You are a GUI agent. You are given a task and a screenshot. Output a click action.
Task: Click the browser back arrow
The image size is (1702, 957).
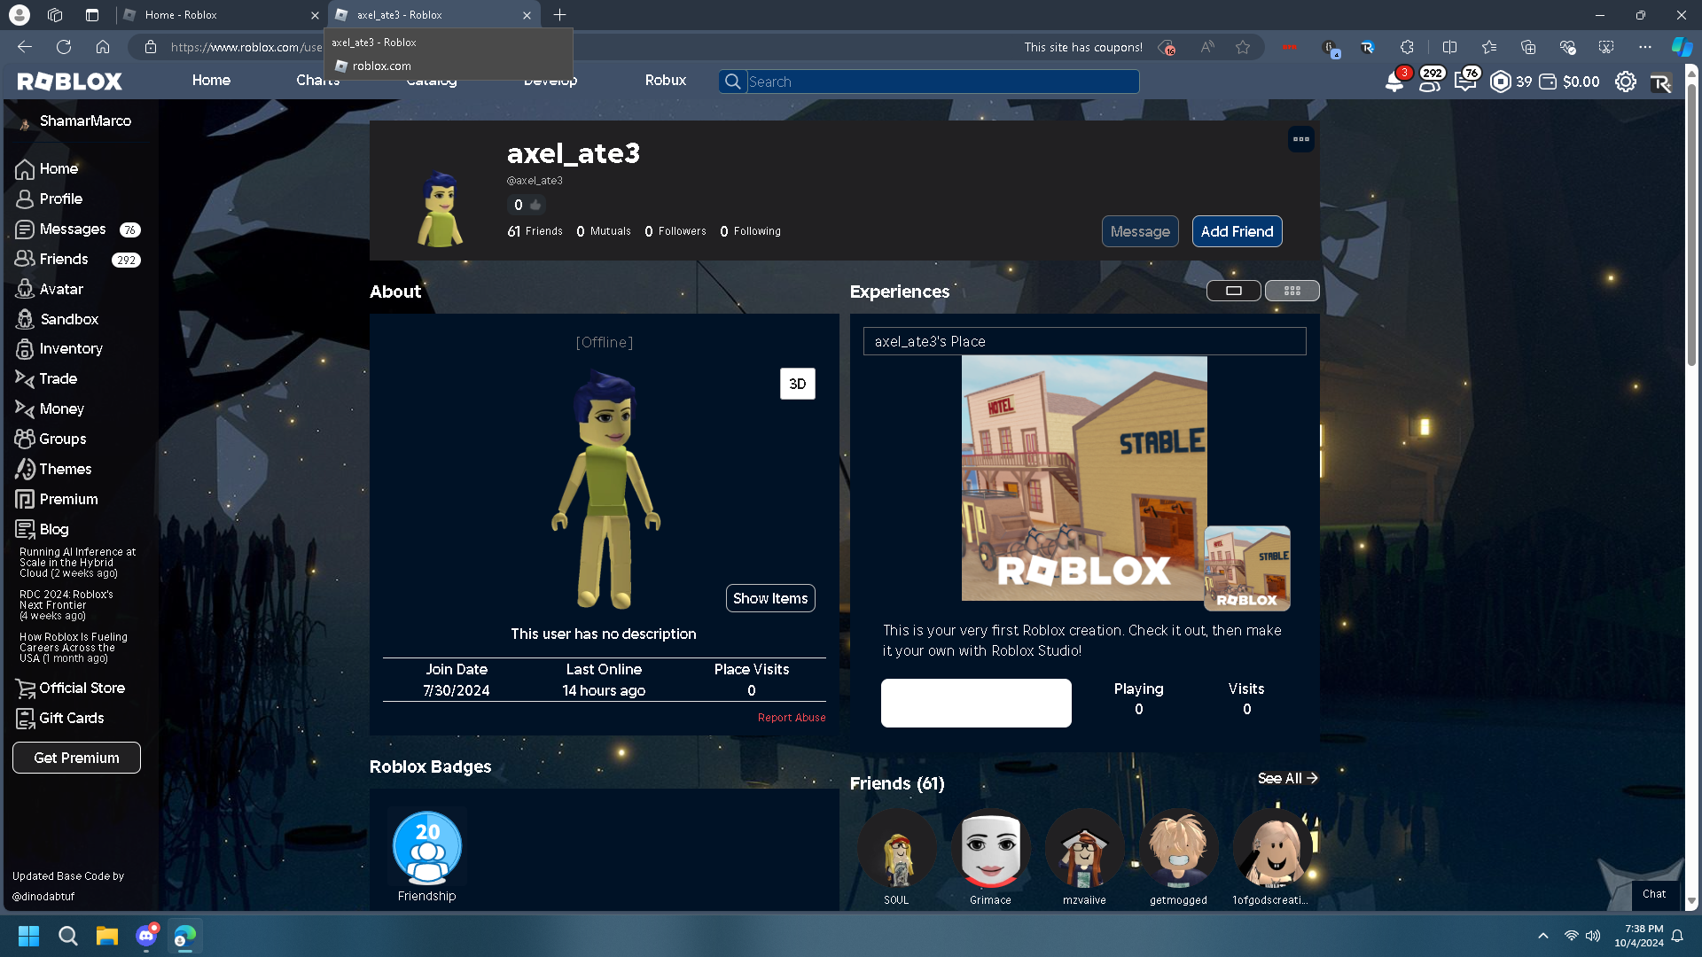(25, 47)
